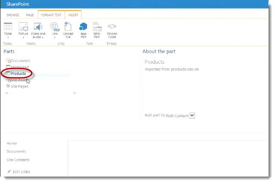Select Products in the Parts list
The height and width of the screenshot is (183, 275).
tap(18, 74)
